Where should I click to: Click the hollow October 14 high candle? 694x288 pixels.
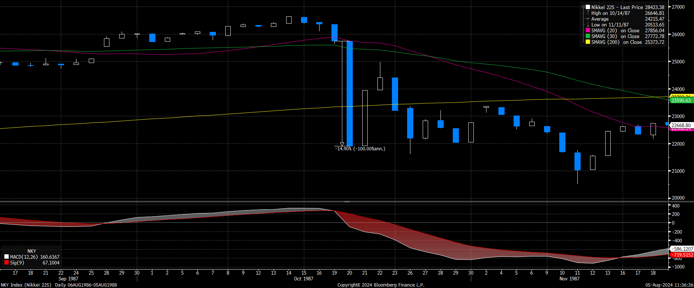(289, 20)
